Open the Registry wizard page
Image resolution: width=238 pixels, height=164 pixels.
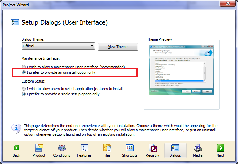point(152,151)
